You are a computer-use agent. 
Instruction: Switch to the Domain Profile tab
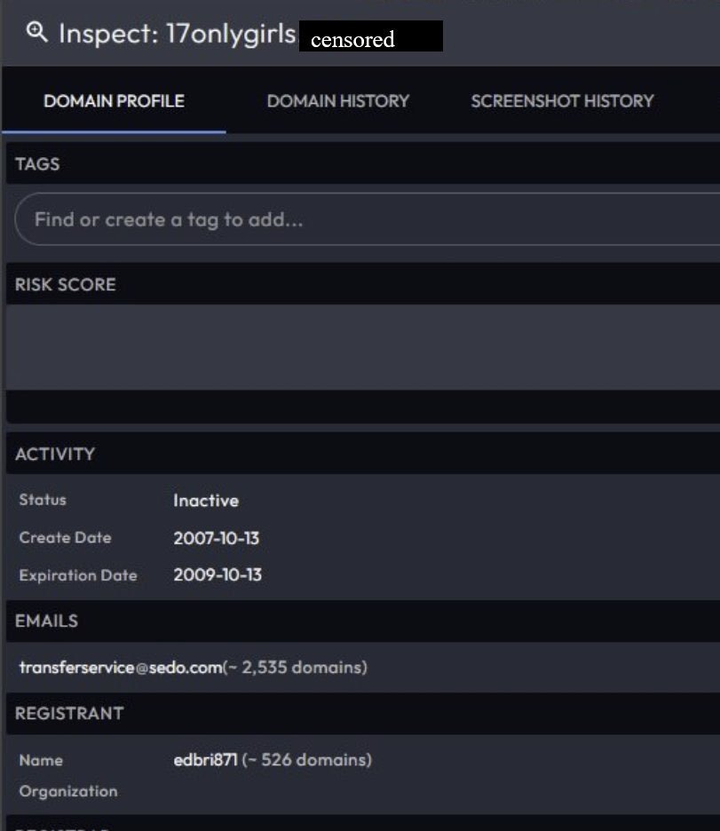(x=114, y=101)
